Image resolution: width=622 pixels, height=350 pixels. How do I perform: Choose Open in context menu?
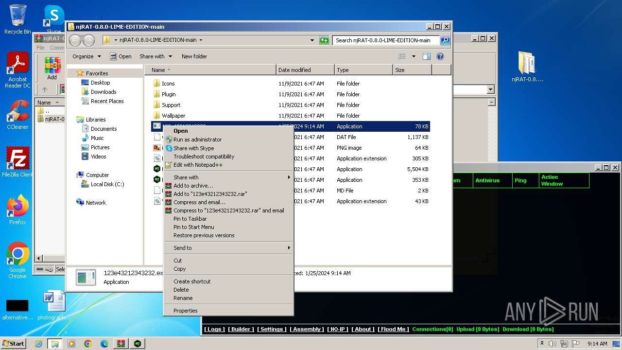pyautogui.click(x=228, y=131)
